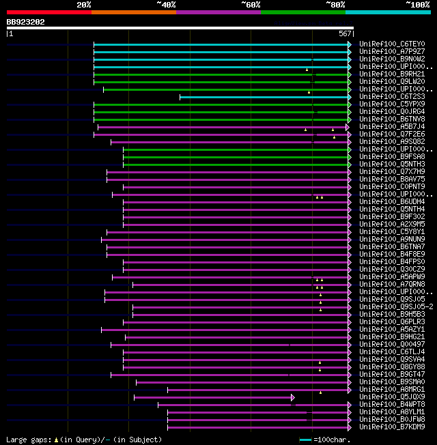Select the UniRef100_B4FPS0 label
Image resolution: width=437 pixels, height=445 pixels.
pyautogui.click(x=392, y=261)
